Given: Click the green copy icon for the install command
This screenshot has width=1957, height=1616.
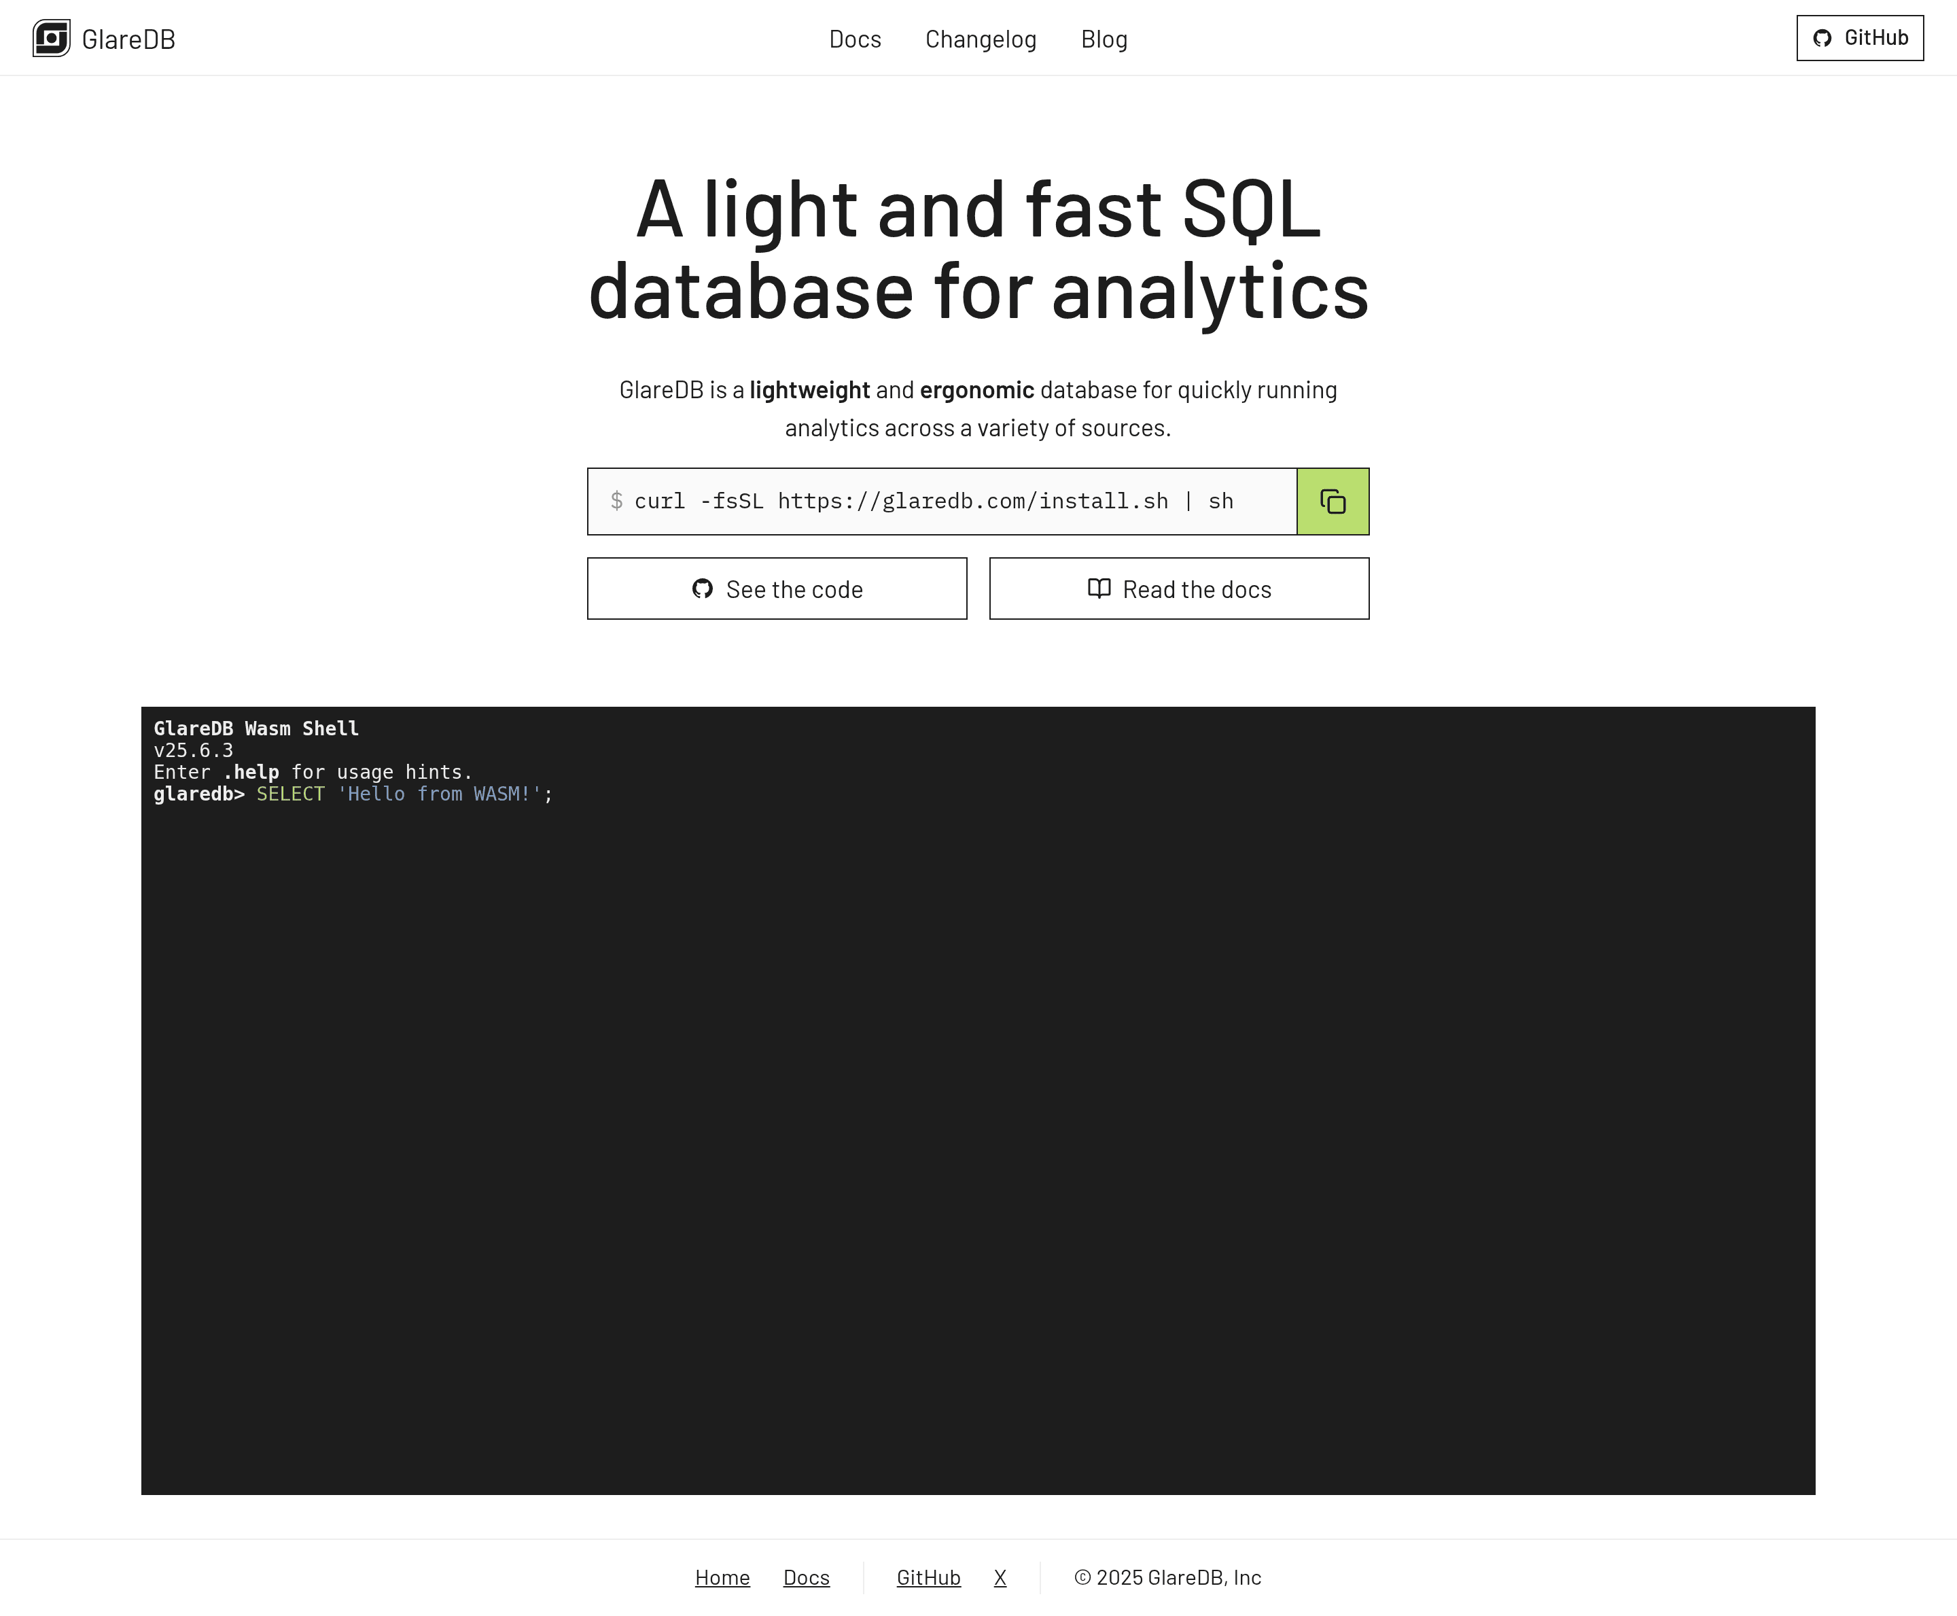Looking at the screenshot, I should tap(1333, 502).
